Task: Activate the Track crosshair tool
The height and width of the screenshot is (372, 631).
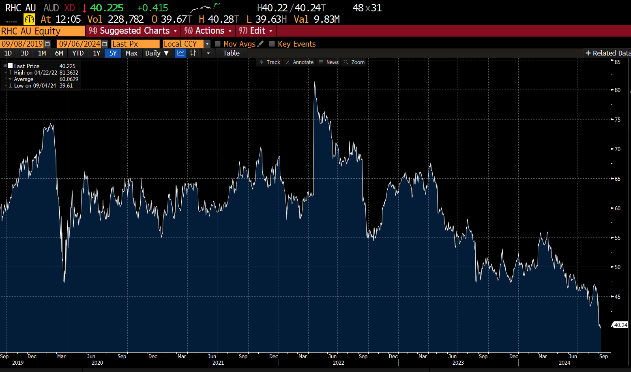Action: (270, 62)
